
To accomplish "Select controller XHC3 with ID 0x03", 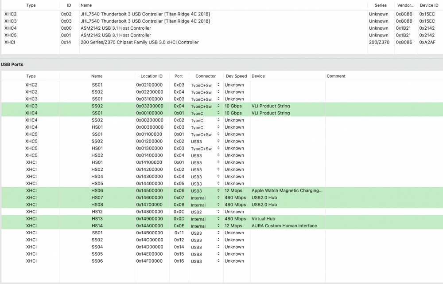I will 222,21.
